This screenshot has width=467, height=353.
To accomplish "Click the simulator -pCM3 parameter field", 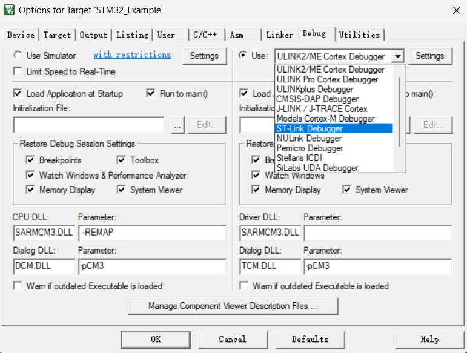I will (152, 266).
